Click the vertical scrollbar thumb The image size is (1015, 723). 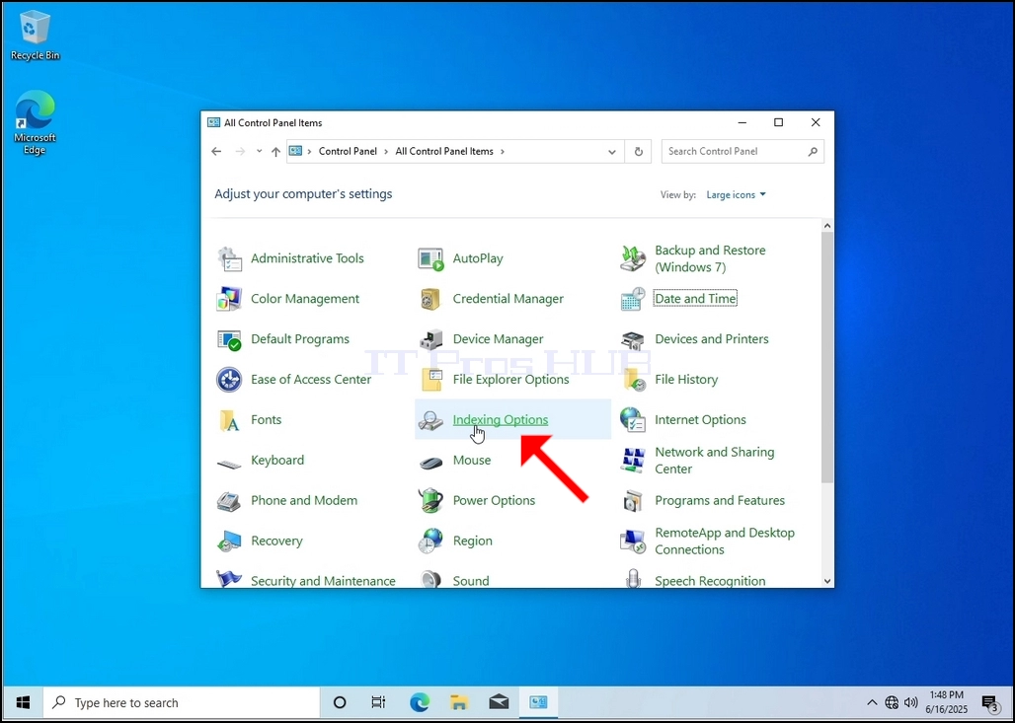tap(827, 357)
